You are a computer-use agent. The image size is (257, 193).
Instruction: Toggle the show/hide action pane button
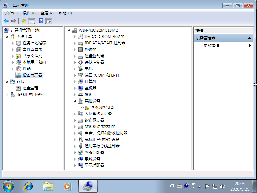tap(49, 21)
